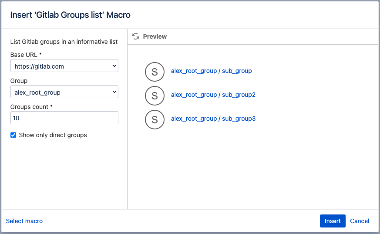Click the Insert 'Gitlab Groups list' Macro title
Image resolution: width=380 pixels, height=234 pixels.
pos(71,15)
